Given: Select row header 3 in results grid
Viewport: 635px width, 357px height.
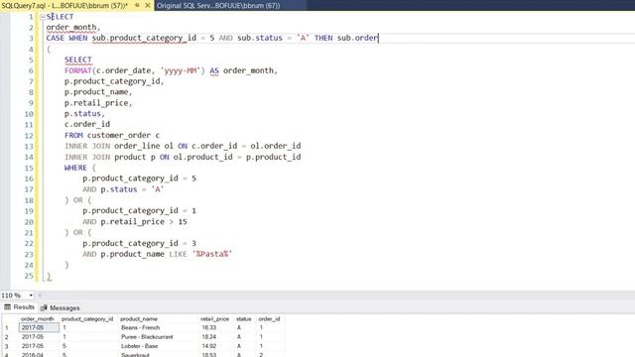Looking at the screenshot, I should click(9, 346).
